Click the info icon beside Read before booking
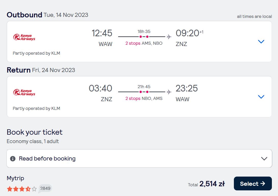 13,158
